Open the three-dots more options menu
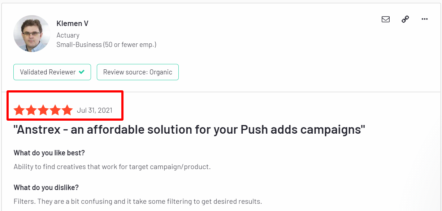The height and width of the screenshot is (211, 442). tap(425, 20)
